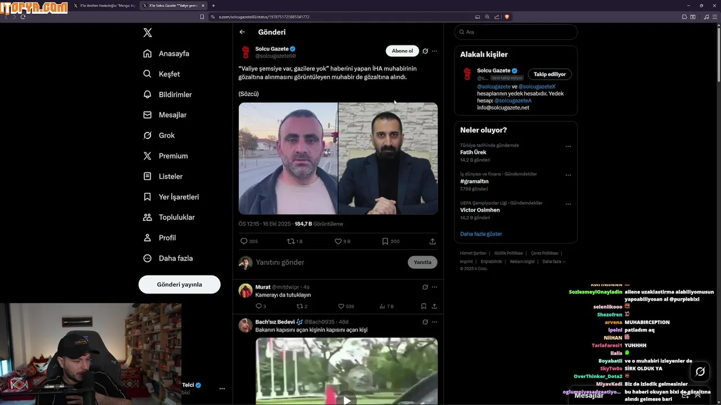Share Murat's reply
The image size is (721, 405).
tap(434, 307)
